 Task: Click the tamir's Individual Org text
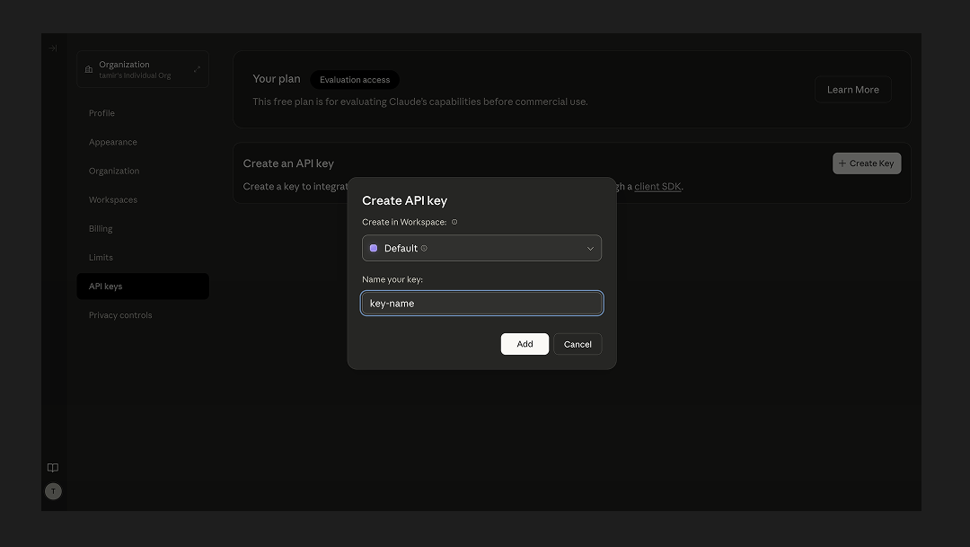pos(135,75)
